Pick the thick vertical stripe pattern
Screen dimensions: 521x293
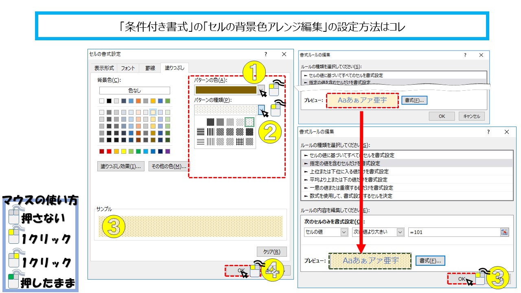pyautogui.click(x=210, y=132)
